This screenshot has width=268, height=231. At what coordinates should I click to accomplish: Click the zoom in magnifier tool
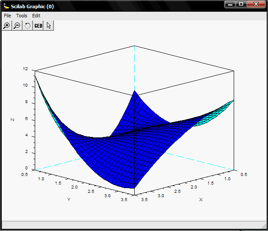tap(7, 26)
